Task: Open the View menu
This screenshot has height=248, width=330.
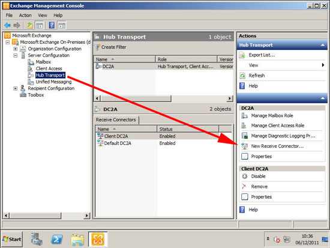Action: click(x=43, y=16)
